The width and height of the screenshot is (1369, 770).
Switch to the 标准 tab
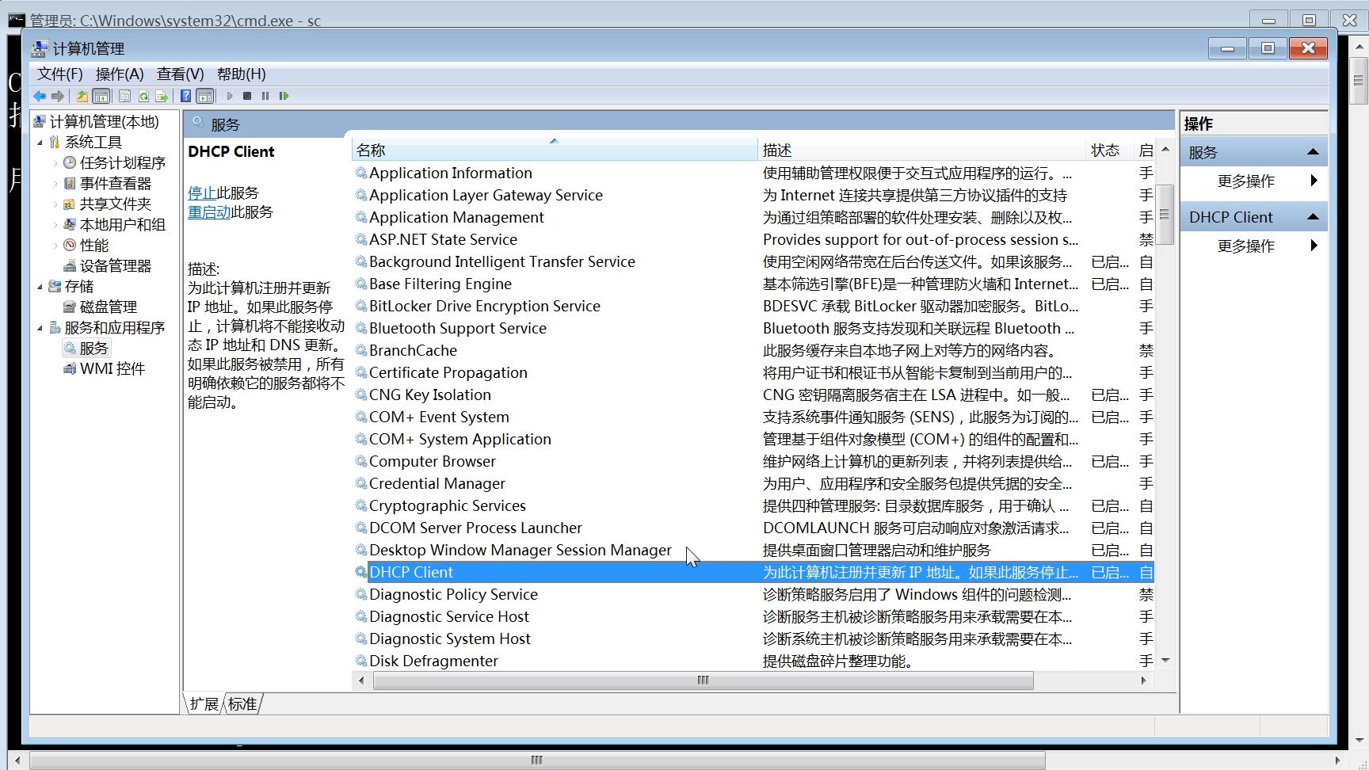(x=242, y=703)
